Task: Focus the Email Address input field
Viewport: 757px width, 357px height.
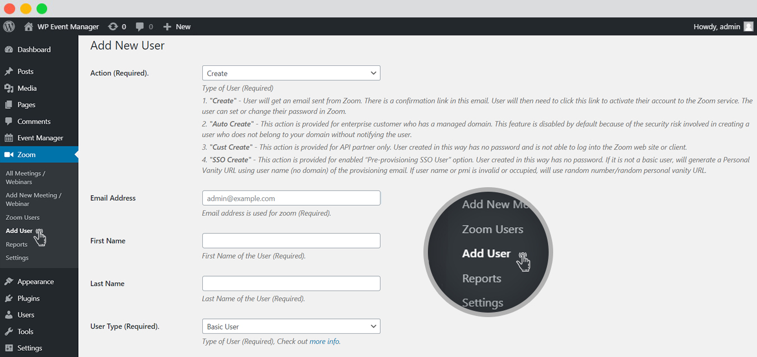Action: pyautogui.click(x=291, y=198)
